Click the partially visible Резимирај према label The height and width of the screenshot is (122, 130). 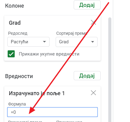tap(25, 121)
